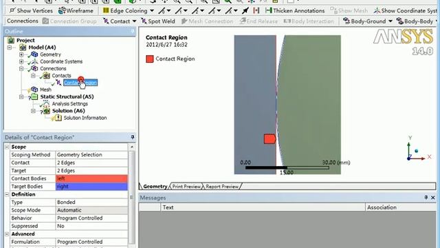
Task: Pin the Messages panel
Action: pos(426,198)
